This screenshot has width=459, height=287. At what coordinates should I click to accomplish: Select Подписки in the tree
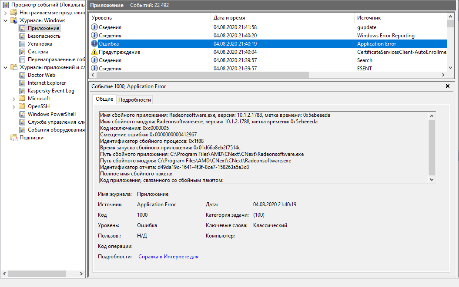31,138
